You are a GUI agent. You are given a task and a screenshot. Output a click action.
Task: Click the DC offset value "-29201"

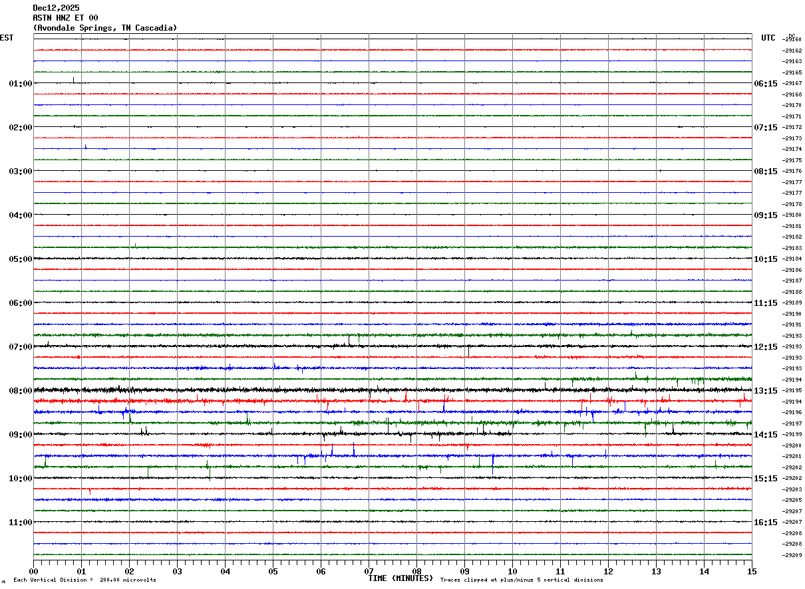tap(792, 457)
